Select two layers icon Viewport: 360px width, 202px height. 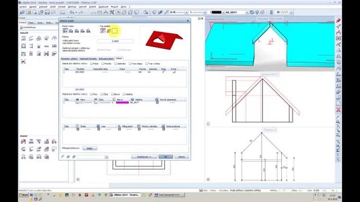(71, 31)
